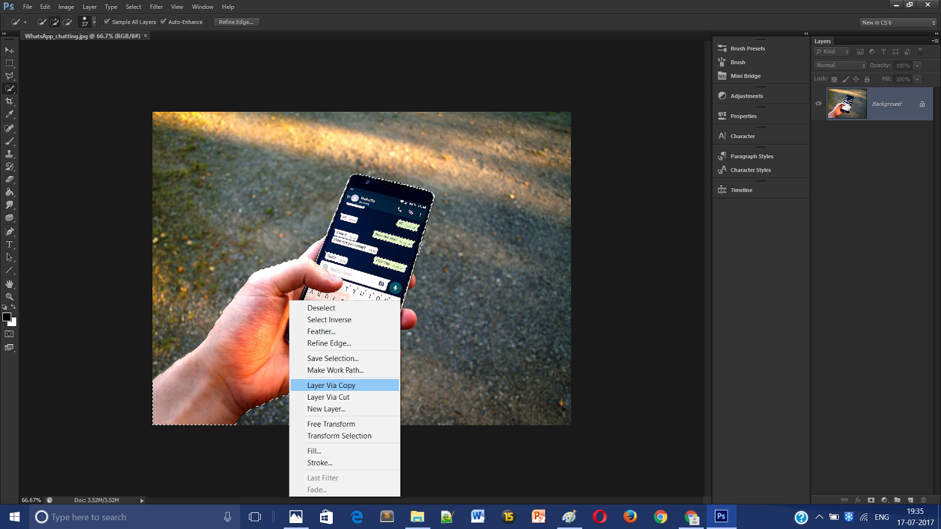Open the Opacity slider dropdown arrow

point(917,65)
